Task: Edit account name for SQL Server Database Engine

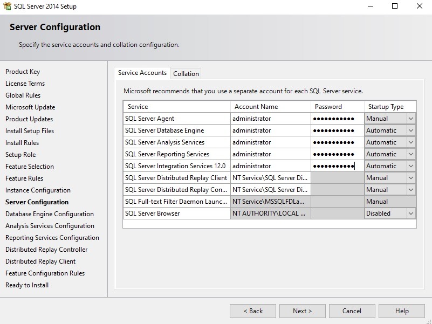Action: point(270,130)
